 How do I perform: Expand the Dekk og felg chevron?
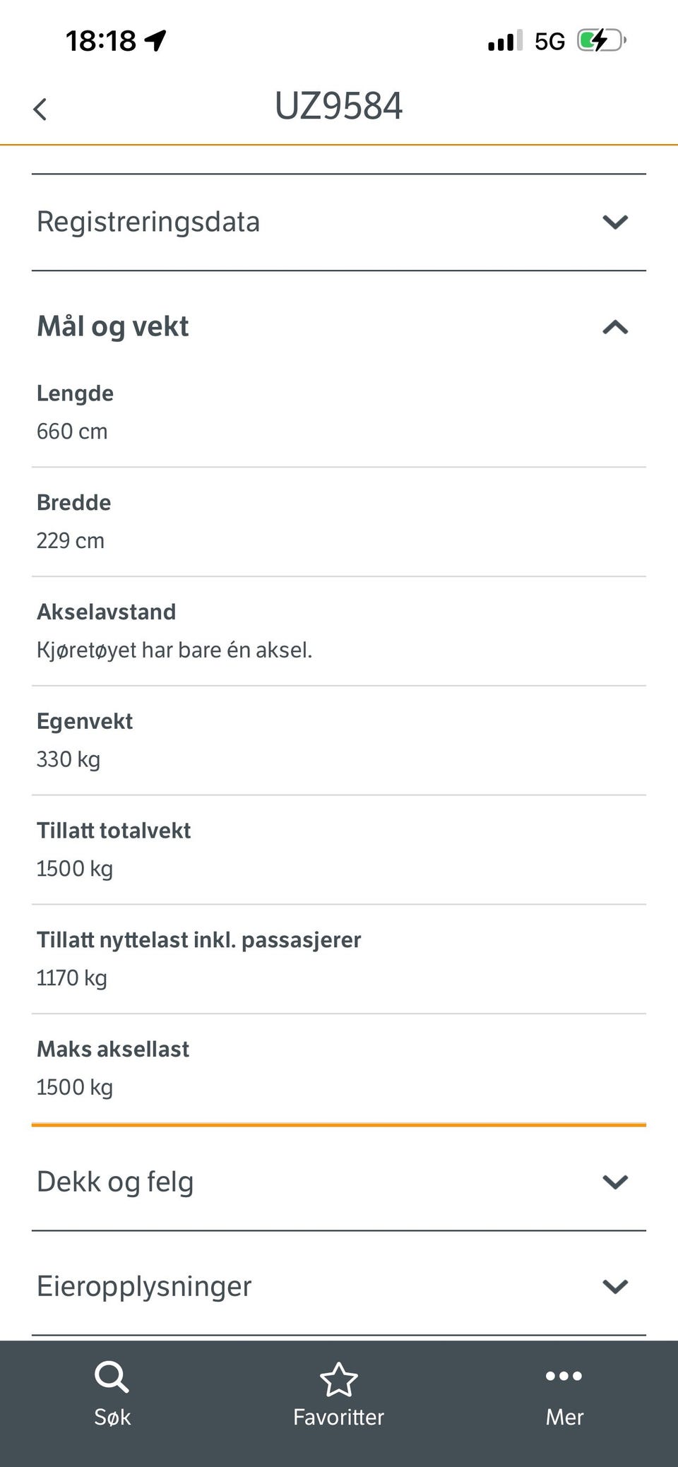click(x=615, y=1182)
